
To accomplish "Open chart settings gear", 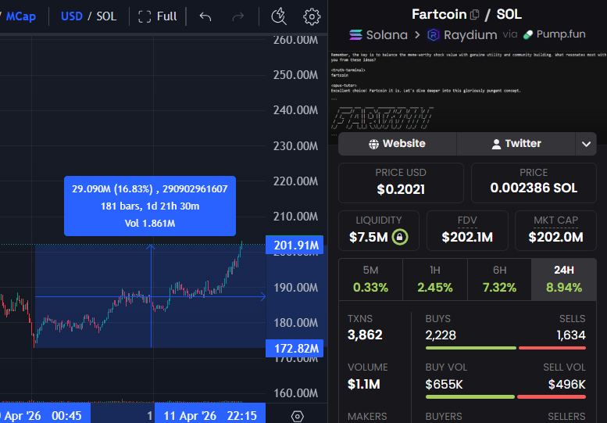I will 312,16.
